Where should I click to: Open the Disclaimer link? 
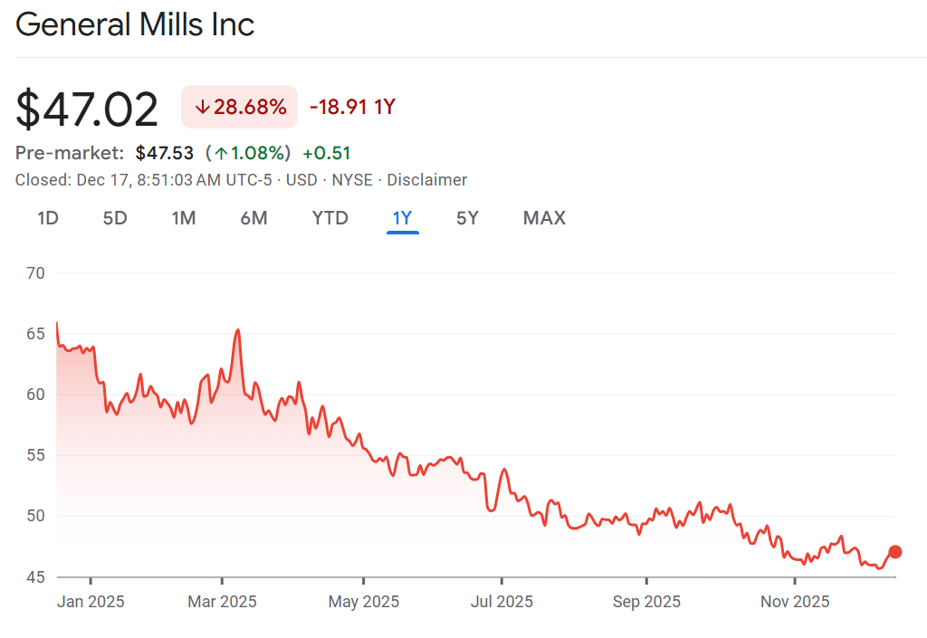click(x=427, y=180)
